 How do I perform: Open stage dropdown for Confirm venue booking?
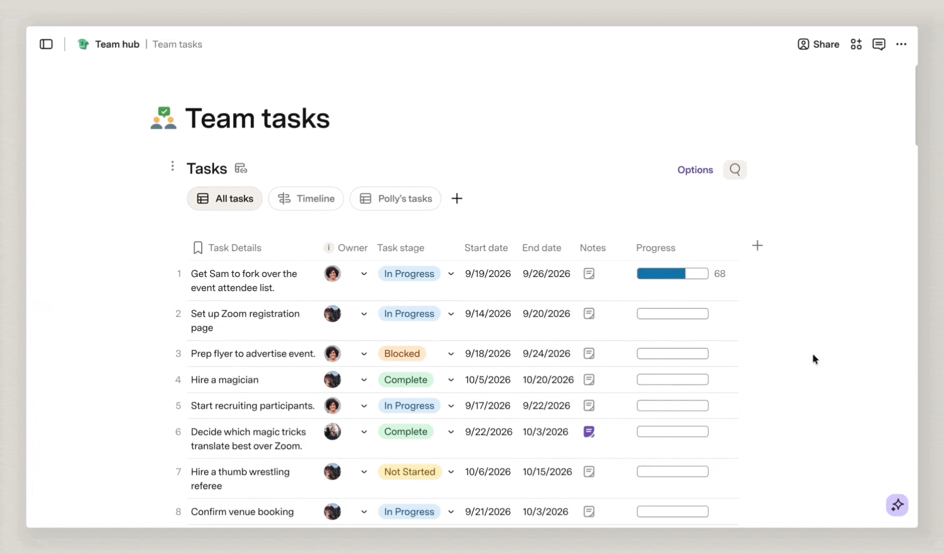450,511
